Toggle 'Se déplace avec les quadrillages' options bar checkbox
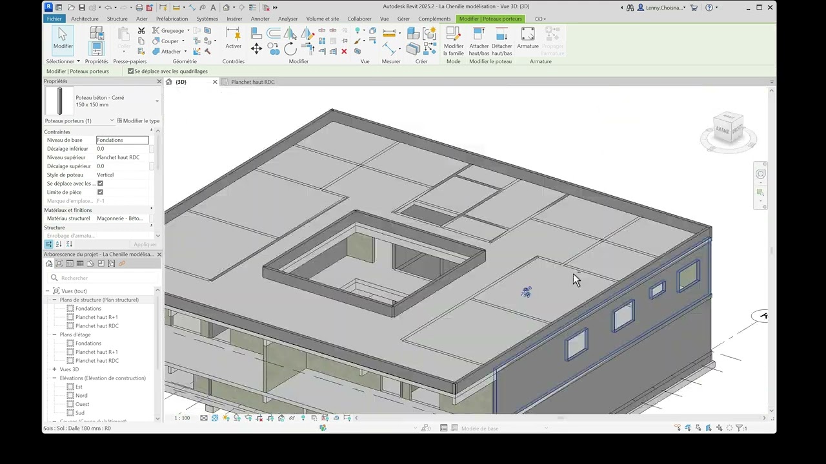The image size is (826, 464). coord(131,72)
